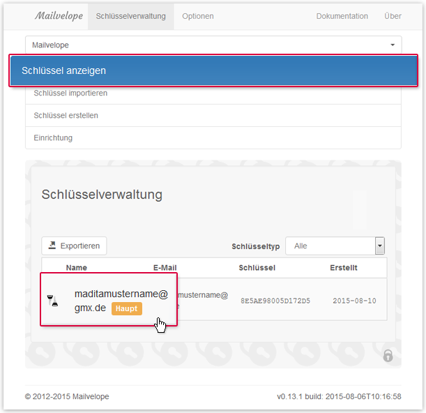Screen dimensions: 426x413
Task: Click the creation date 2015-08-10
Action: 354,301
